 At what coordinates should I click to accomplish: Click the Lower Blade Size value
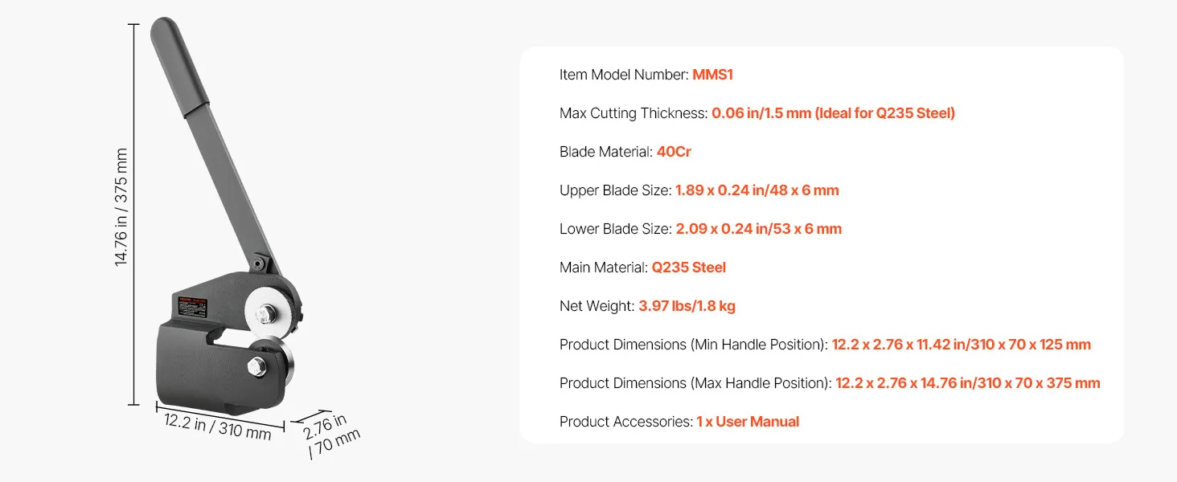[x=758, y=229]
